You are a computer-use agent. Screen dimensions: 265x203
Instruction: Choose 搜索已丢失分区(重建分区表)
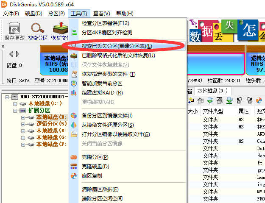117,46
